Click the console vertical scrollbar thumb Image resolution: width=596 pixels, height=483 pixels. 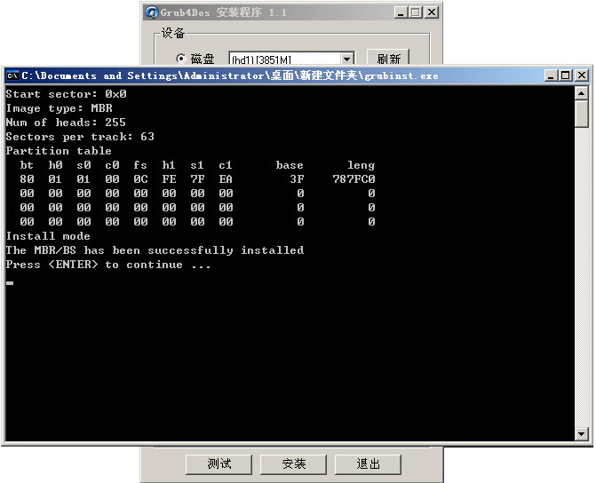[x=582, y=114]
